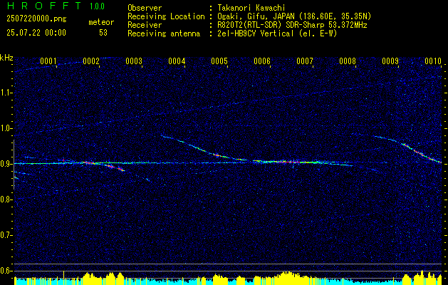Click time marker 0006
The width and height of the screenshot is (448, 285).
262,61
